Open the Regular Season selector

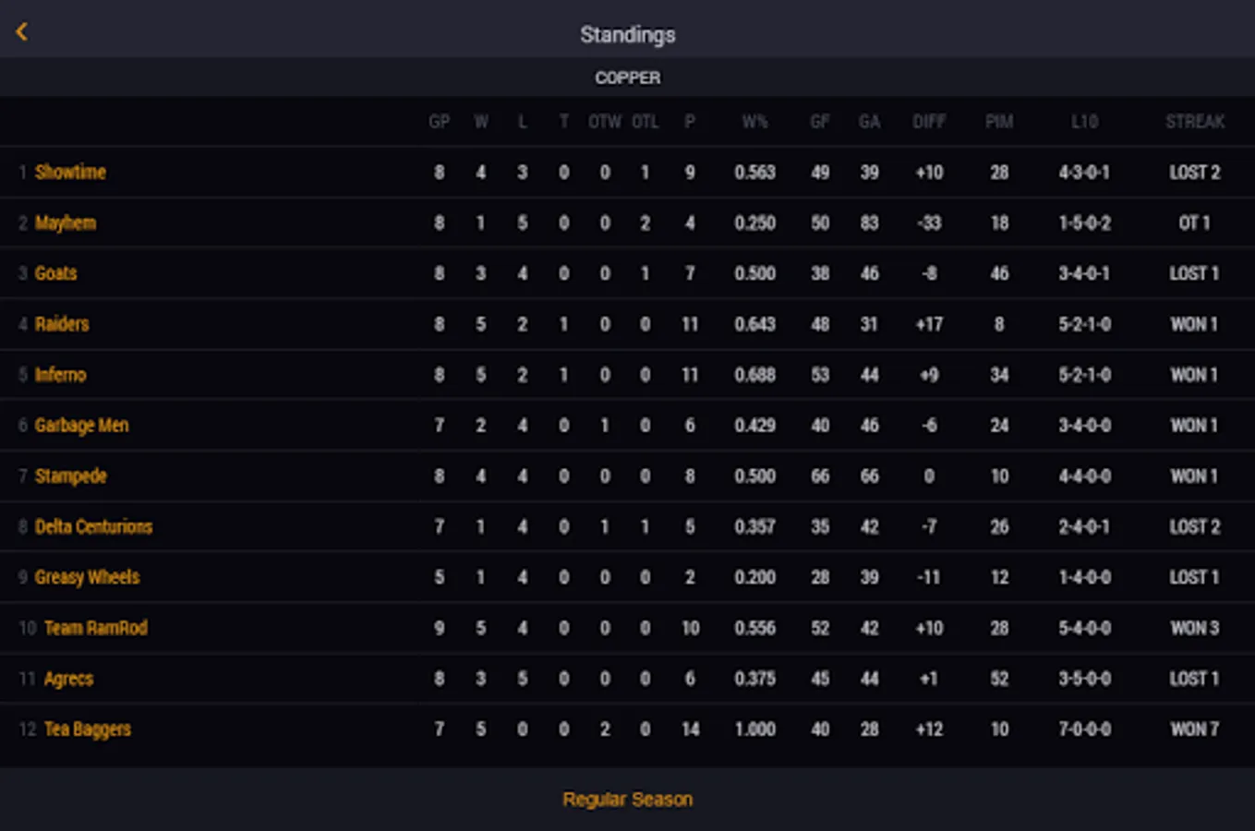(x=627, y=800)
